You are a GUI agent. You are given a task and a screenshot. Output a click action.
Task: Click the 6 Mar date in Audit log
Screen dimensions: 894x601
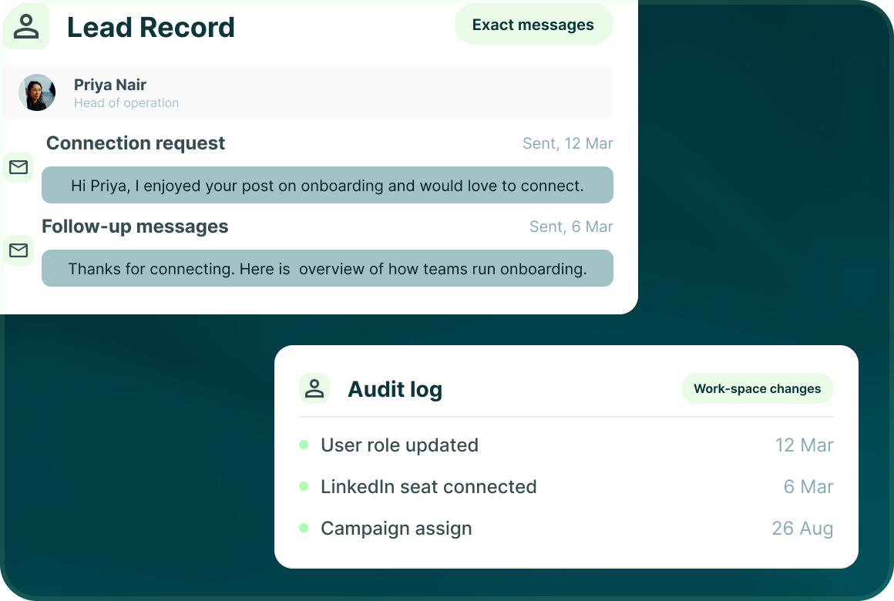coord(808,487)
